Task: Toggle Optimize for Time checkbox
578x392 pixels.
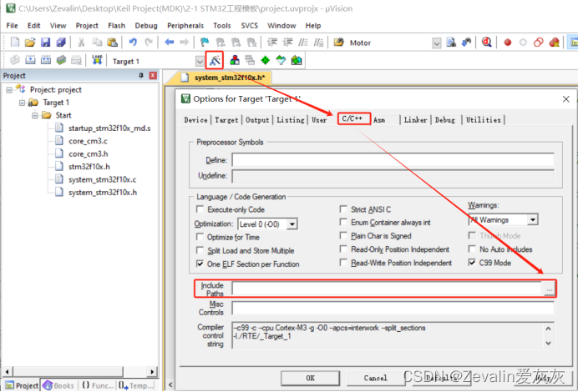Action: tap(200, 237)
